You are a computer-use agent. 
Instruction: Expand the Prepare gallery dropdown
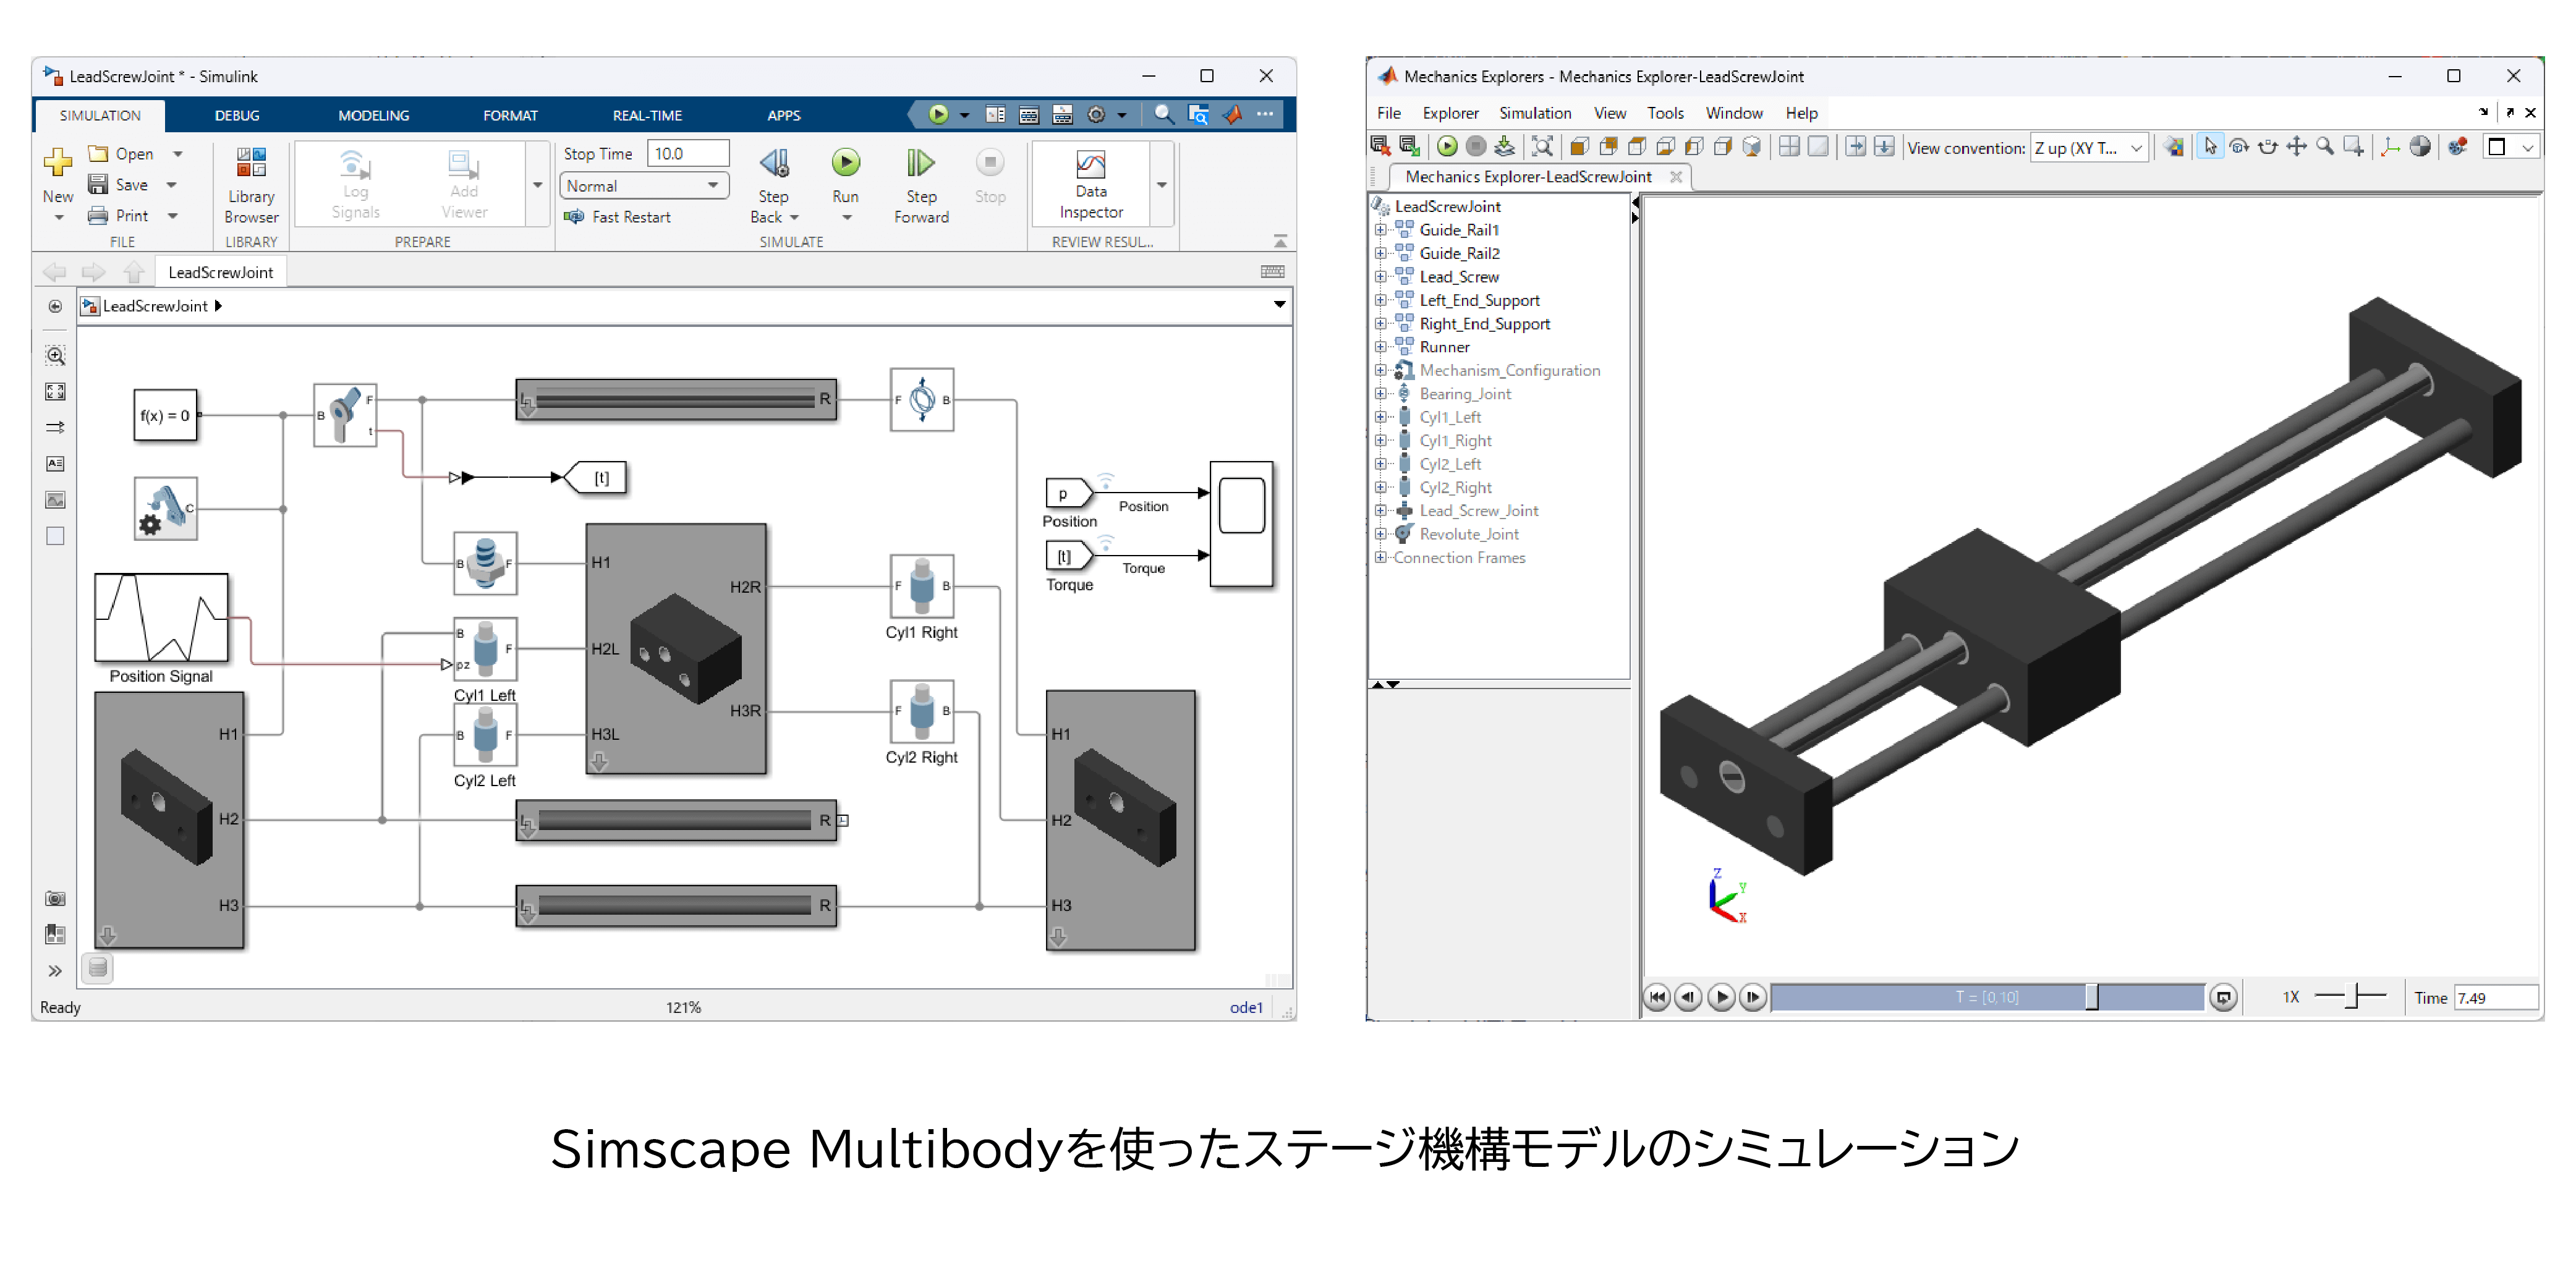point(537,185)
